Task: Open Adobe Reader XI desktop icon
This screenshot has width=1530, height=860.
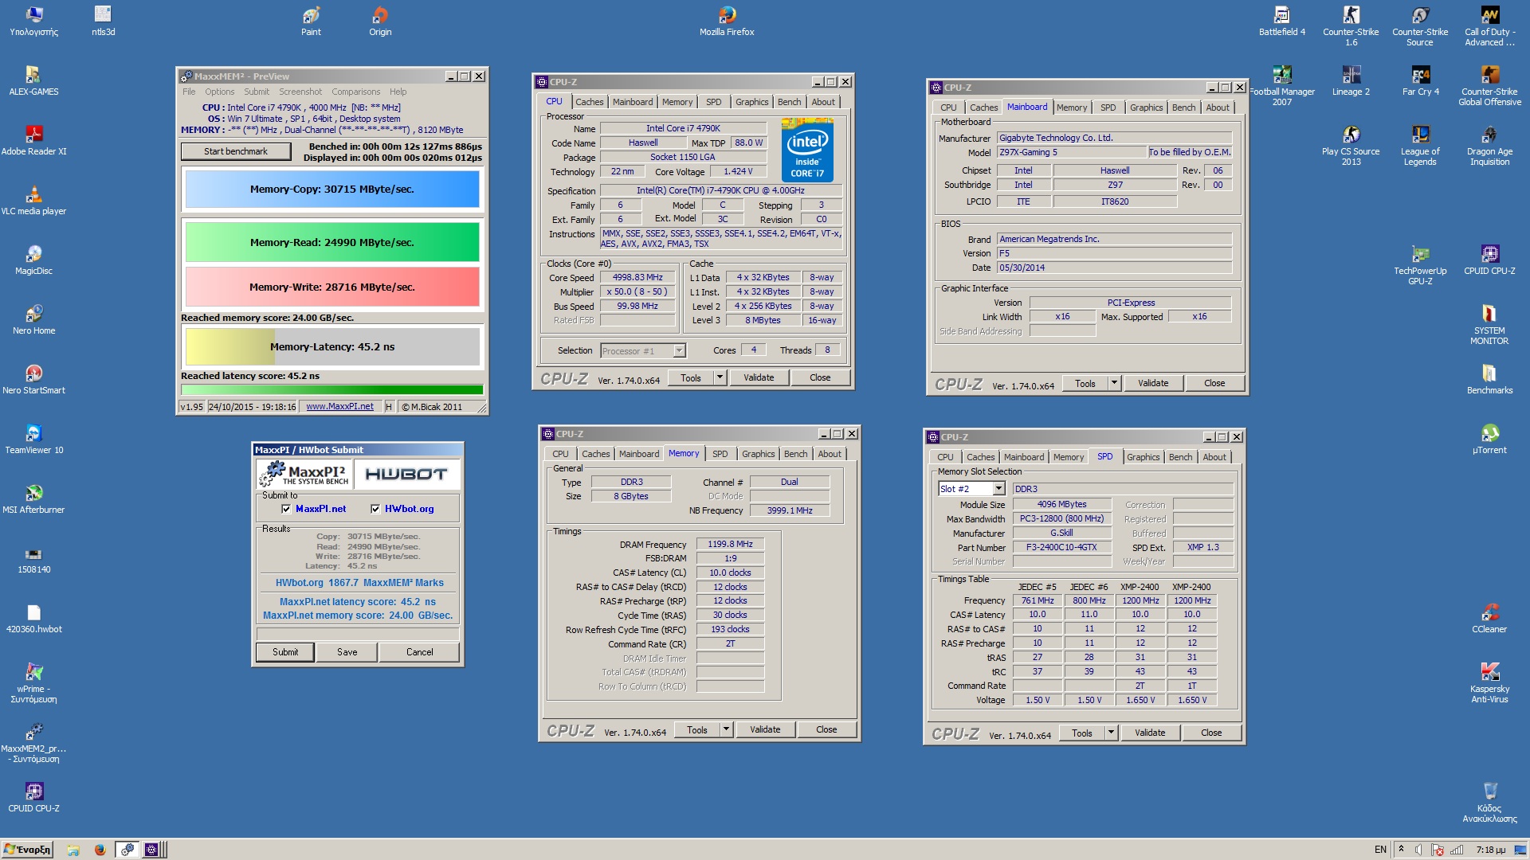Action: 33,141
